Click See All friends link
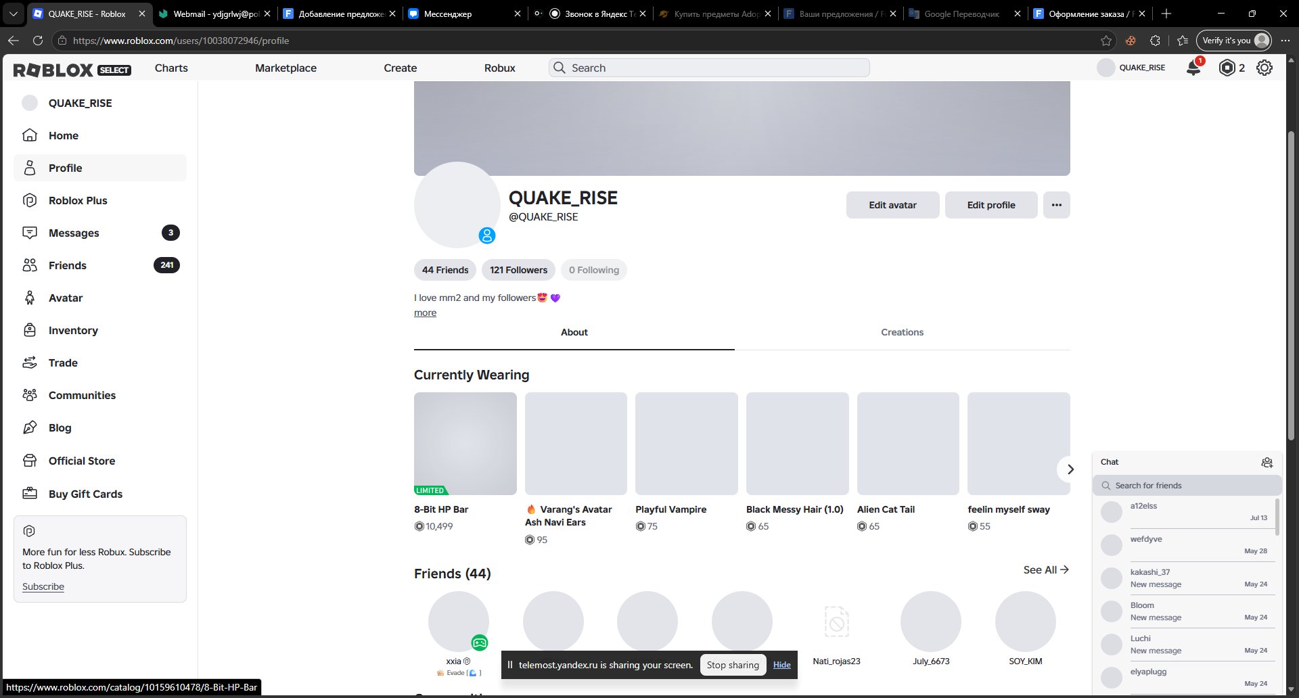 click(x=1046, y=569)
